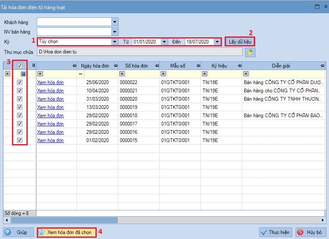This screenshot has width=329, height=239.
Task: Pin the checkbox column header
Action: point(33,66)
